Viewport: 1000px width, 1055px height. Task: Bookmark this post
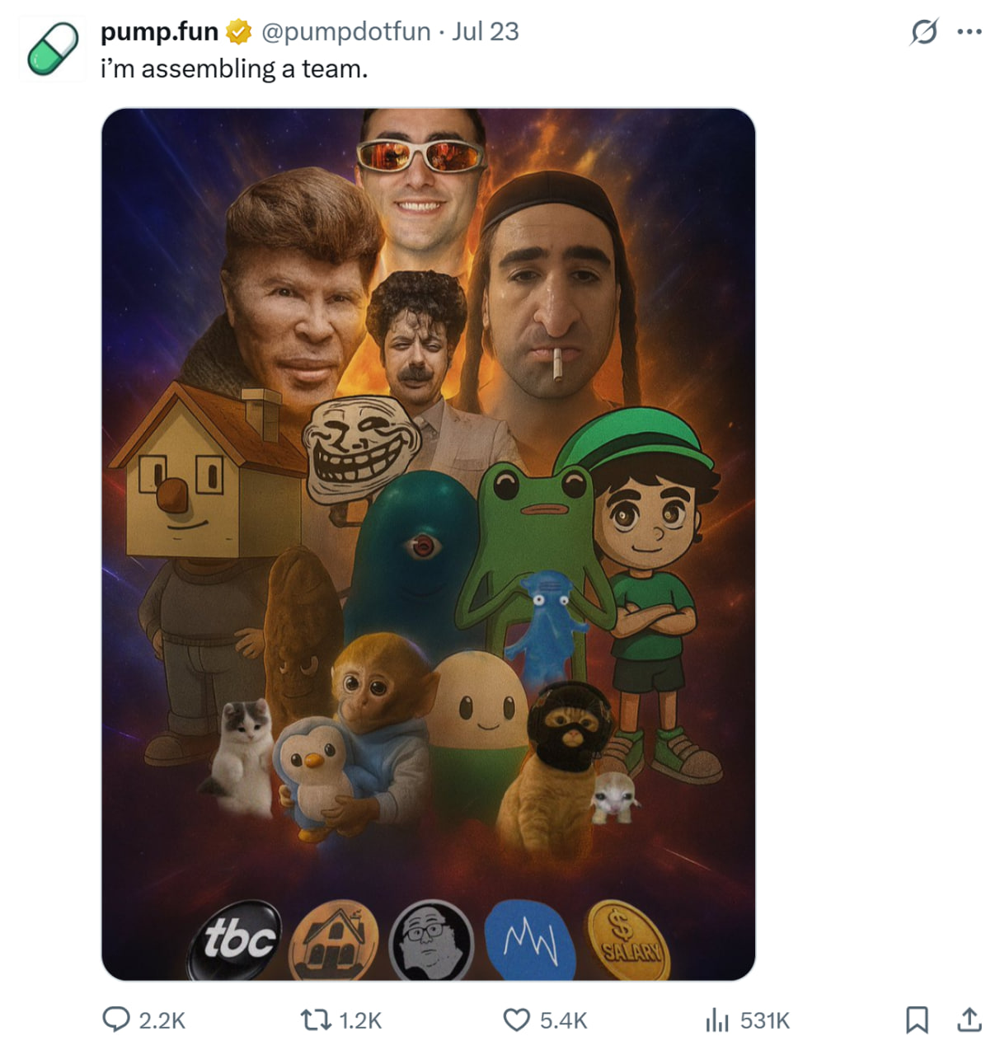click(x=917, y=1020)
